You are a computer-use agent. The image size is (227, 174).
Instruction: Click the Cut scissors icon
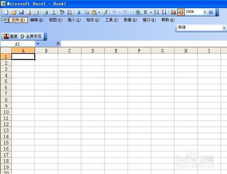[79, 12]
